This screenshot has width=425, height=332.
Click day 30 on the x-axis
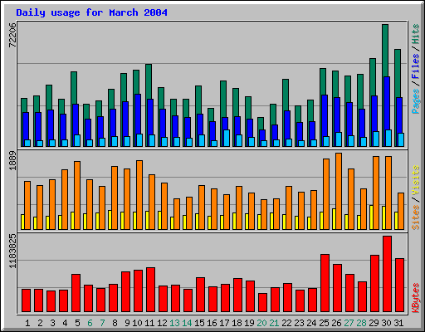click(x=386, y=323)
